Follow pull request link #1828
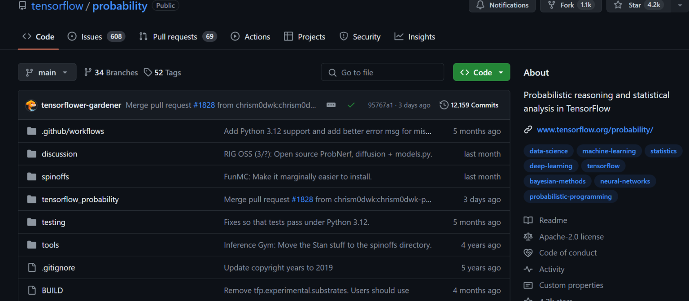 (204, 105)
